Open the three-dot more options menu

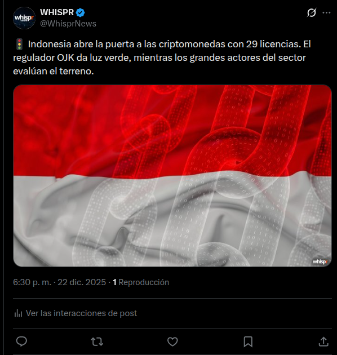click(326, 12)
